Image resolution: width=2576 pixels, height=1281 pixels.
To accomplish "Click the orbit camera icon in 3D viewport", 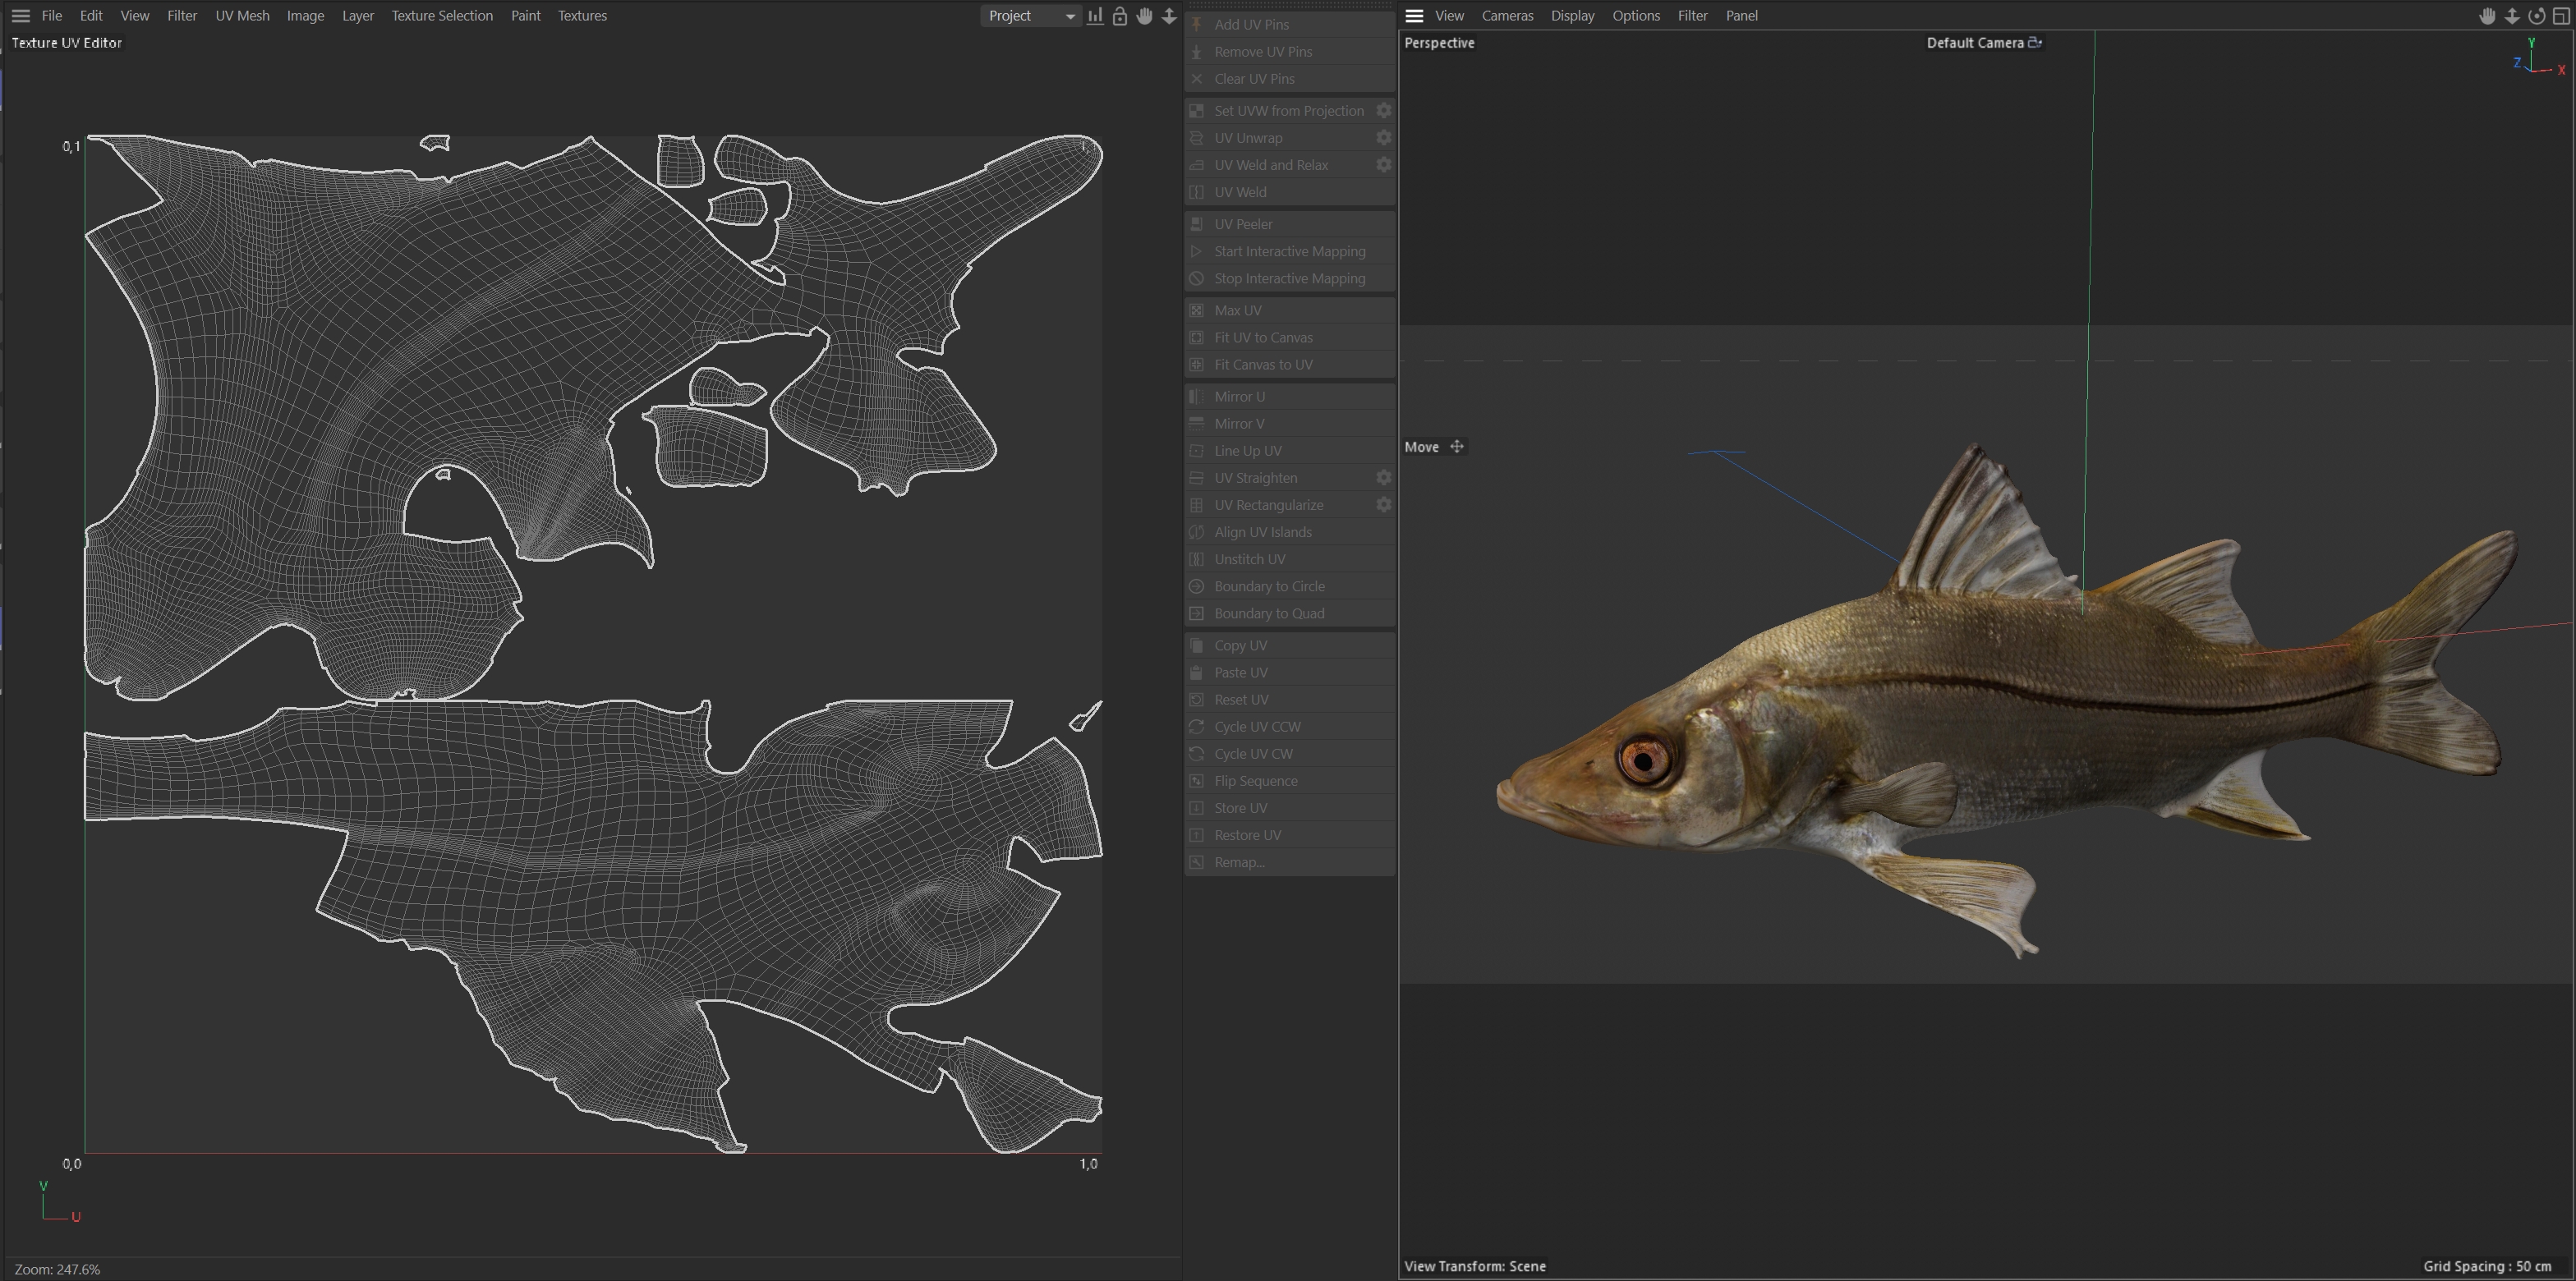I will click(2536, 16).
